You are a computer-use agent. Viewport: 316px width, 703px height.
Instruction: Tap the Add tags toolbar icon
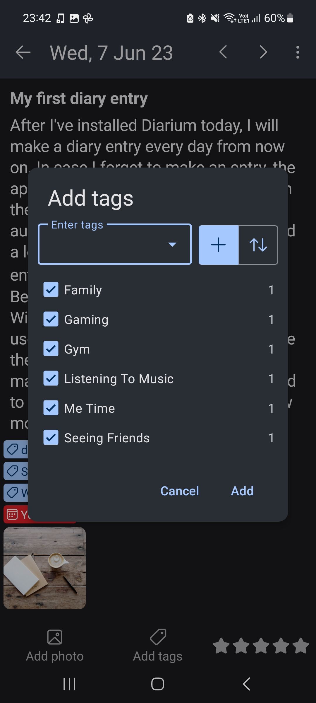click(158, 637)
